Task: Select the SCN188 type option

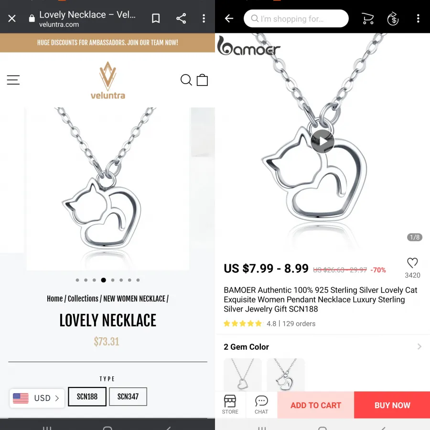Action: 87,397
